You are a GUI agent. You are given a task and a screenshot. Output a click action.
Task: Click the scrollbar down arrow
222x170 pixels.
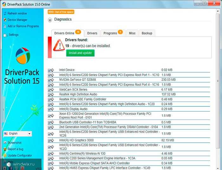click(218, 168)
